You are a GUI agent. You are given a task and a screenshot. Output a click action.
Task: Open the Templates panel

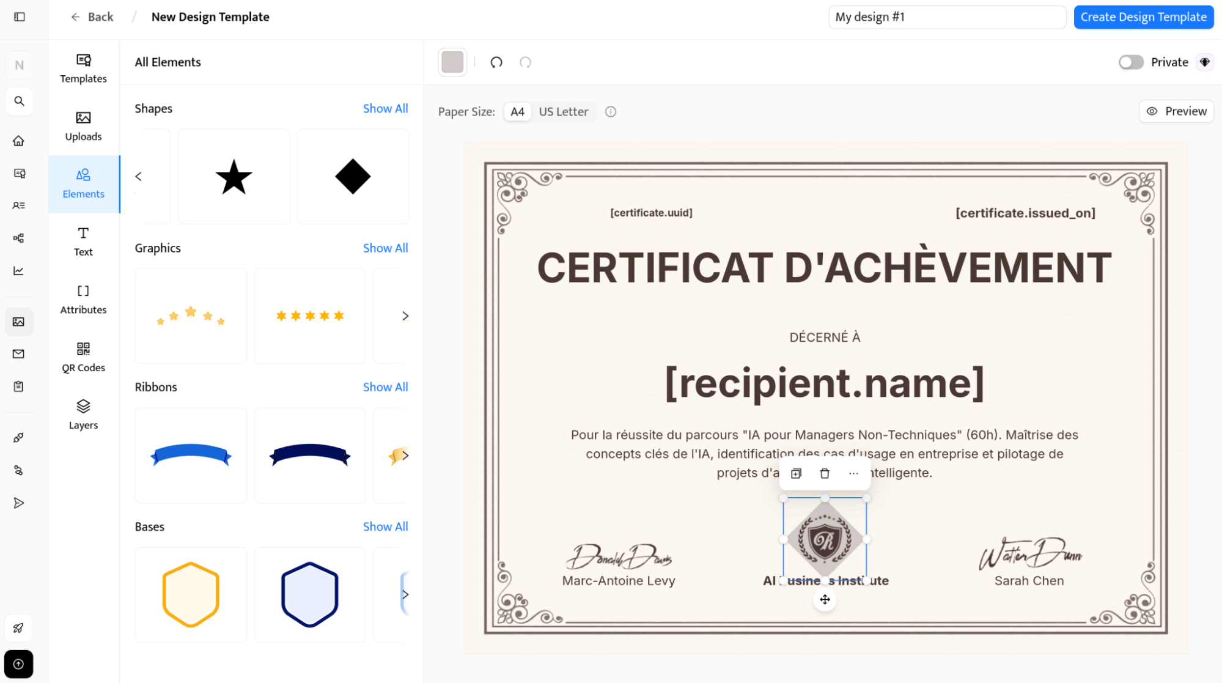click(x=83, y=68)
